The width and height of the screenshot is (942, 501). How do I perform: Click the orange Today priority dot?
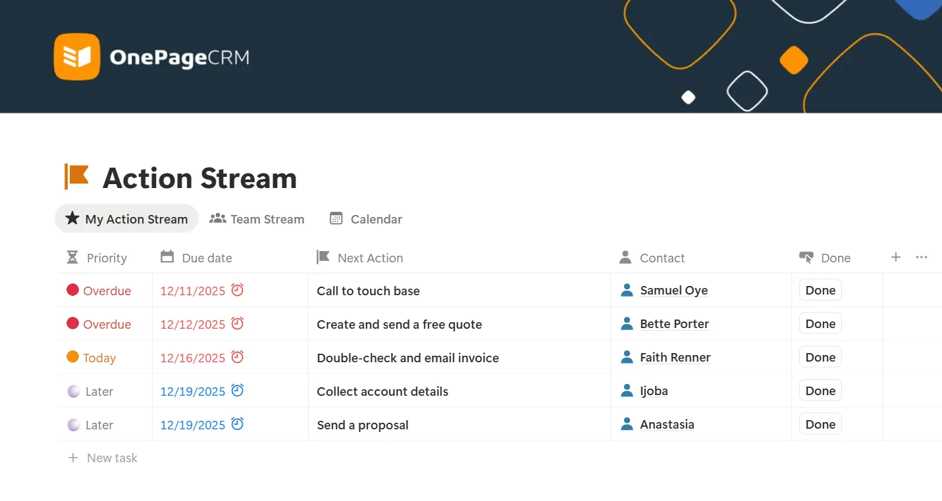pyautogui.click(x=73, y=356)
